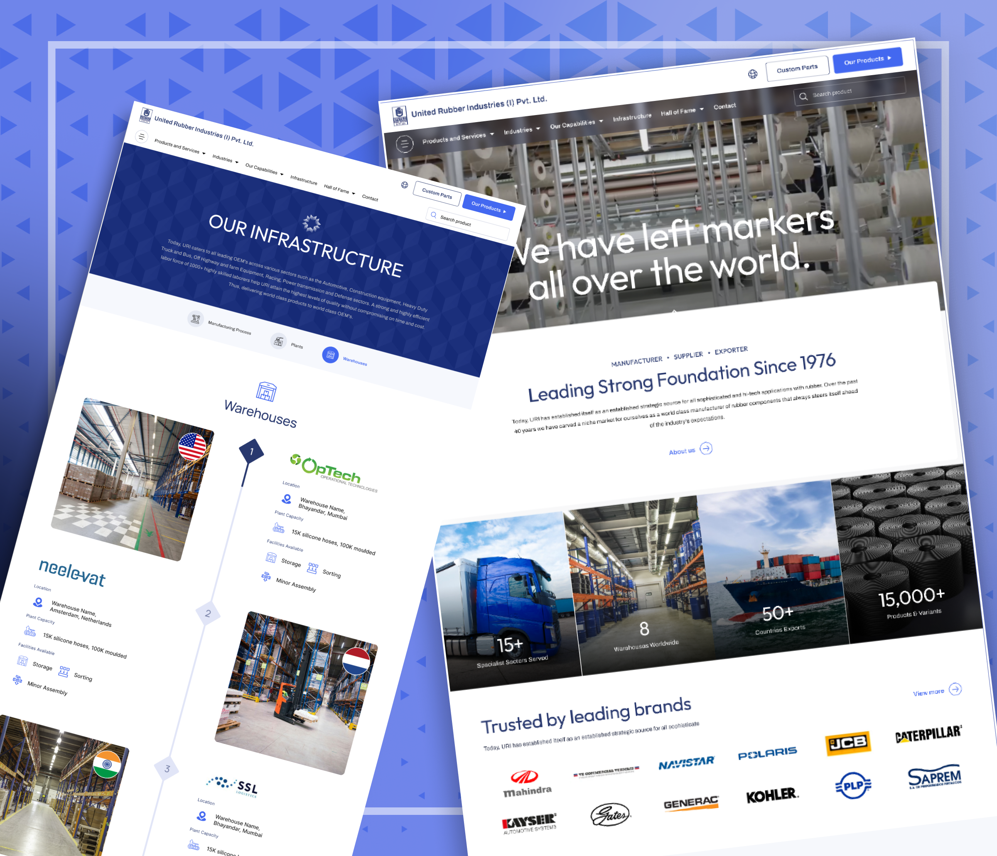Viewport: 997px width, 856px height.
Task: Click the SSL Logistics location pin icon
Action: pyautogui.click(x=201, y=816)
